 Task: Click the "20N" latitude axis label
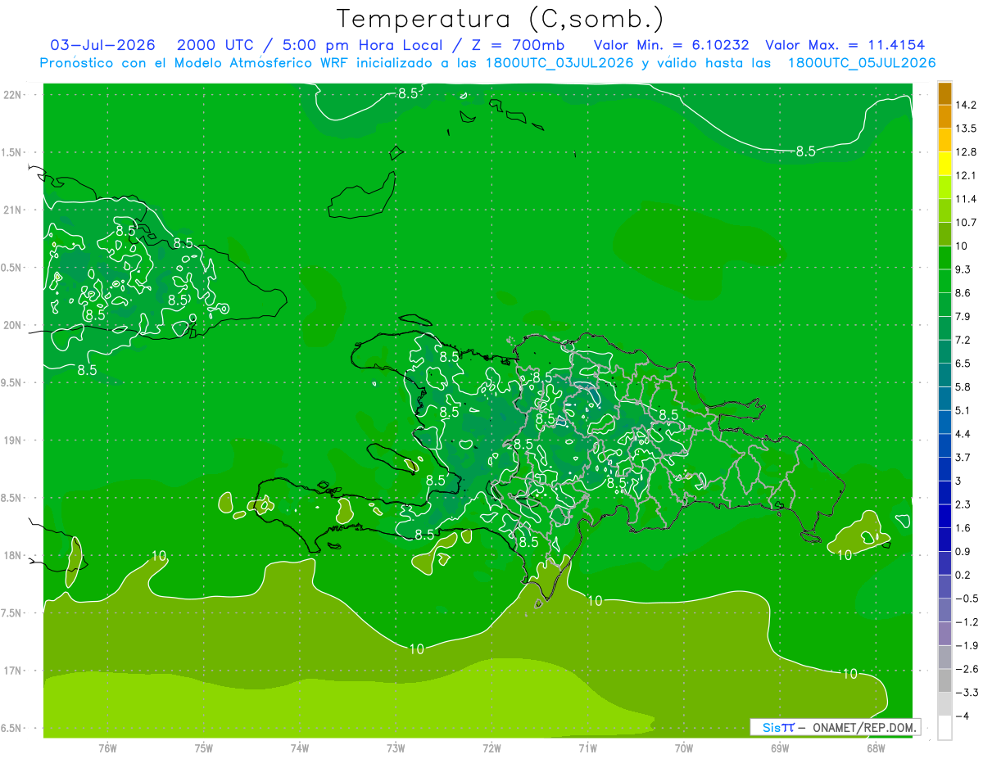point(14,325)
